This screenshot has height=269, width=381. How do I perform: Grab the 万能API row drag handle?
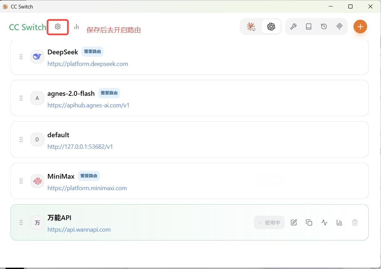(x=21, y=222)
